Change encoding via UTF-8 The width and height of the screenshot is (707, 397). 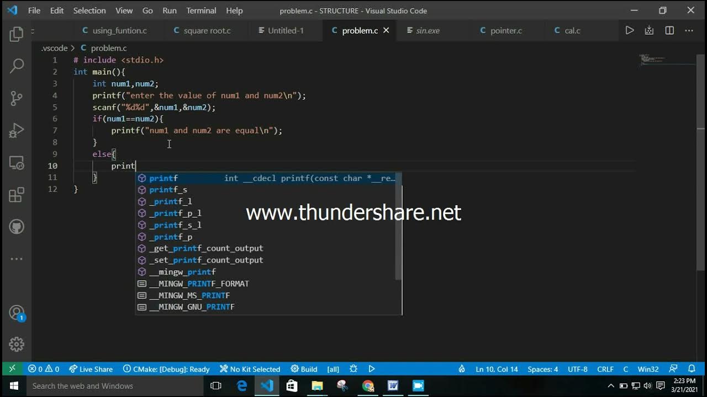(578, 369)
